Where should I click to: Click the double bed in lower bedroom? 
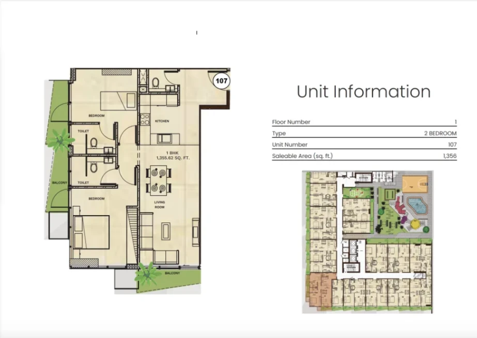point(91,232)
